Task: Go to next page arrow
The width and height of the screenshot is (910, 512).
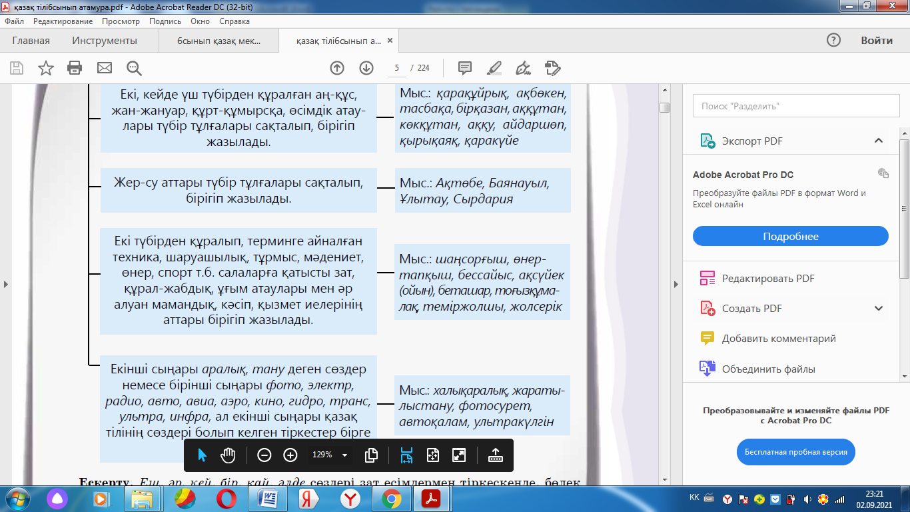Action: 366,68
